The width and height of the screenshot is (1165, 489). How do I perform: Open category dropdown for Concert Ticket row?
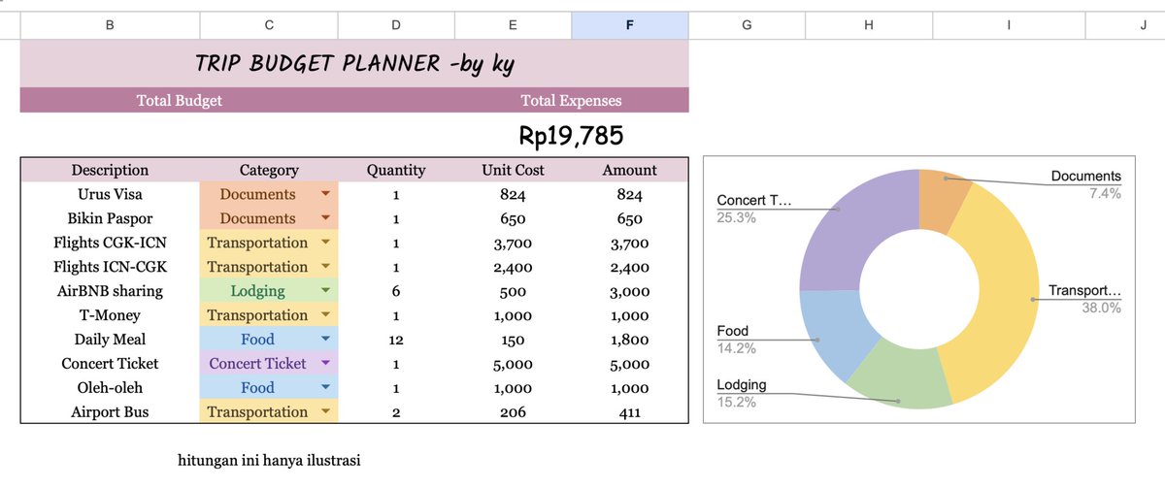pyautogui.click(x=325, y=364)
